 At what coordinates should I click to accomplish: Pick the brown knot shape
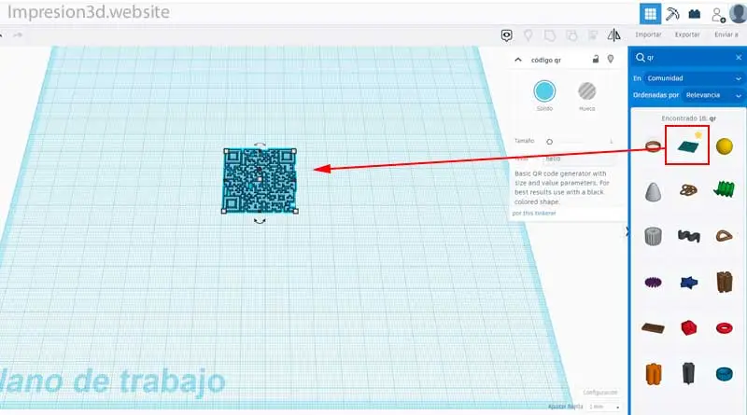coord(688,190)
